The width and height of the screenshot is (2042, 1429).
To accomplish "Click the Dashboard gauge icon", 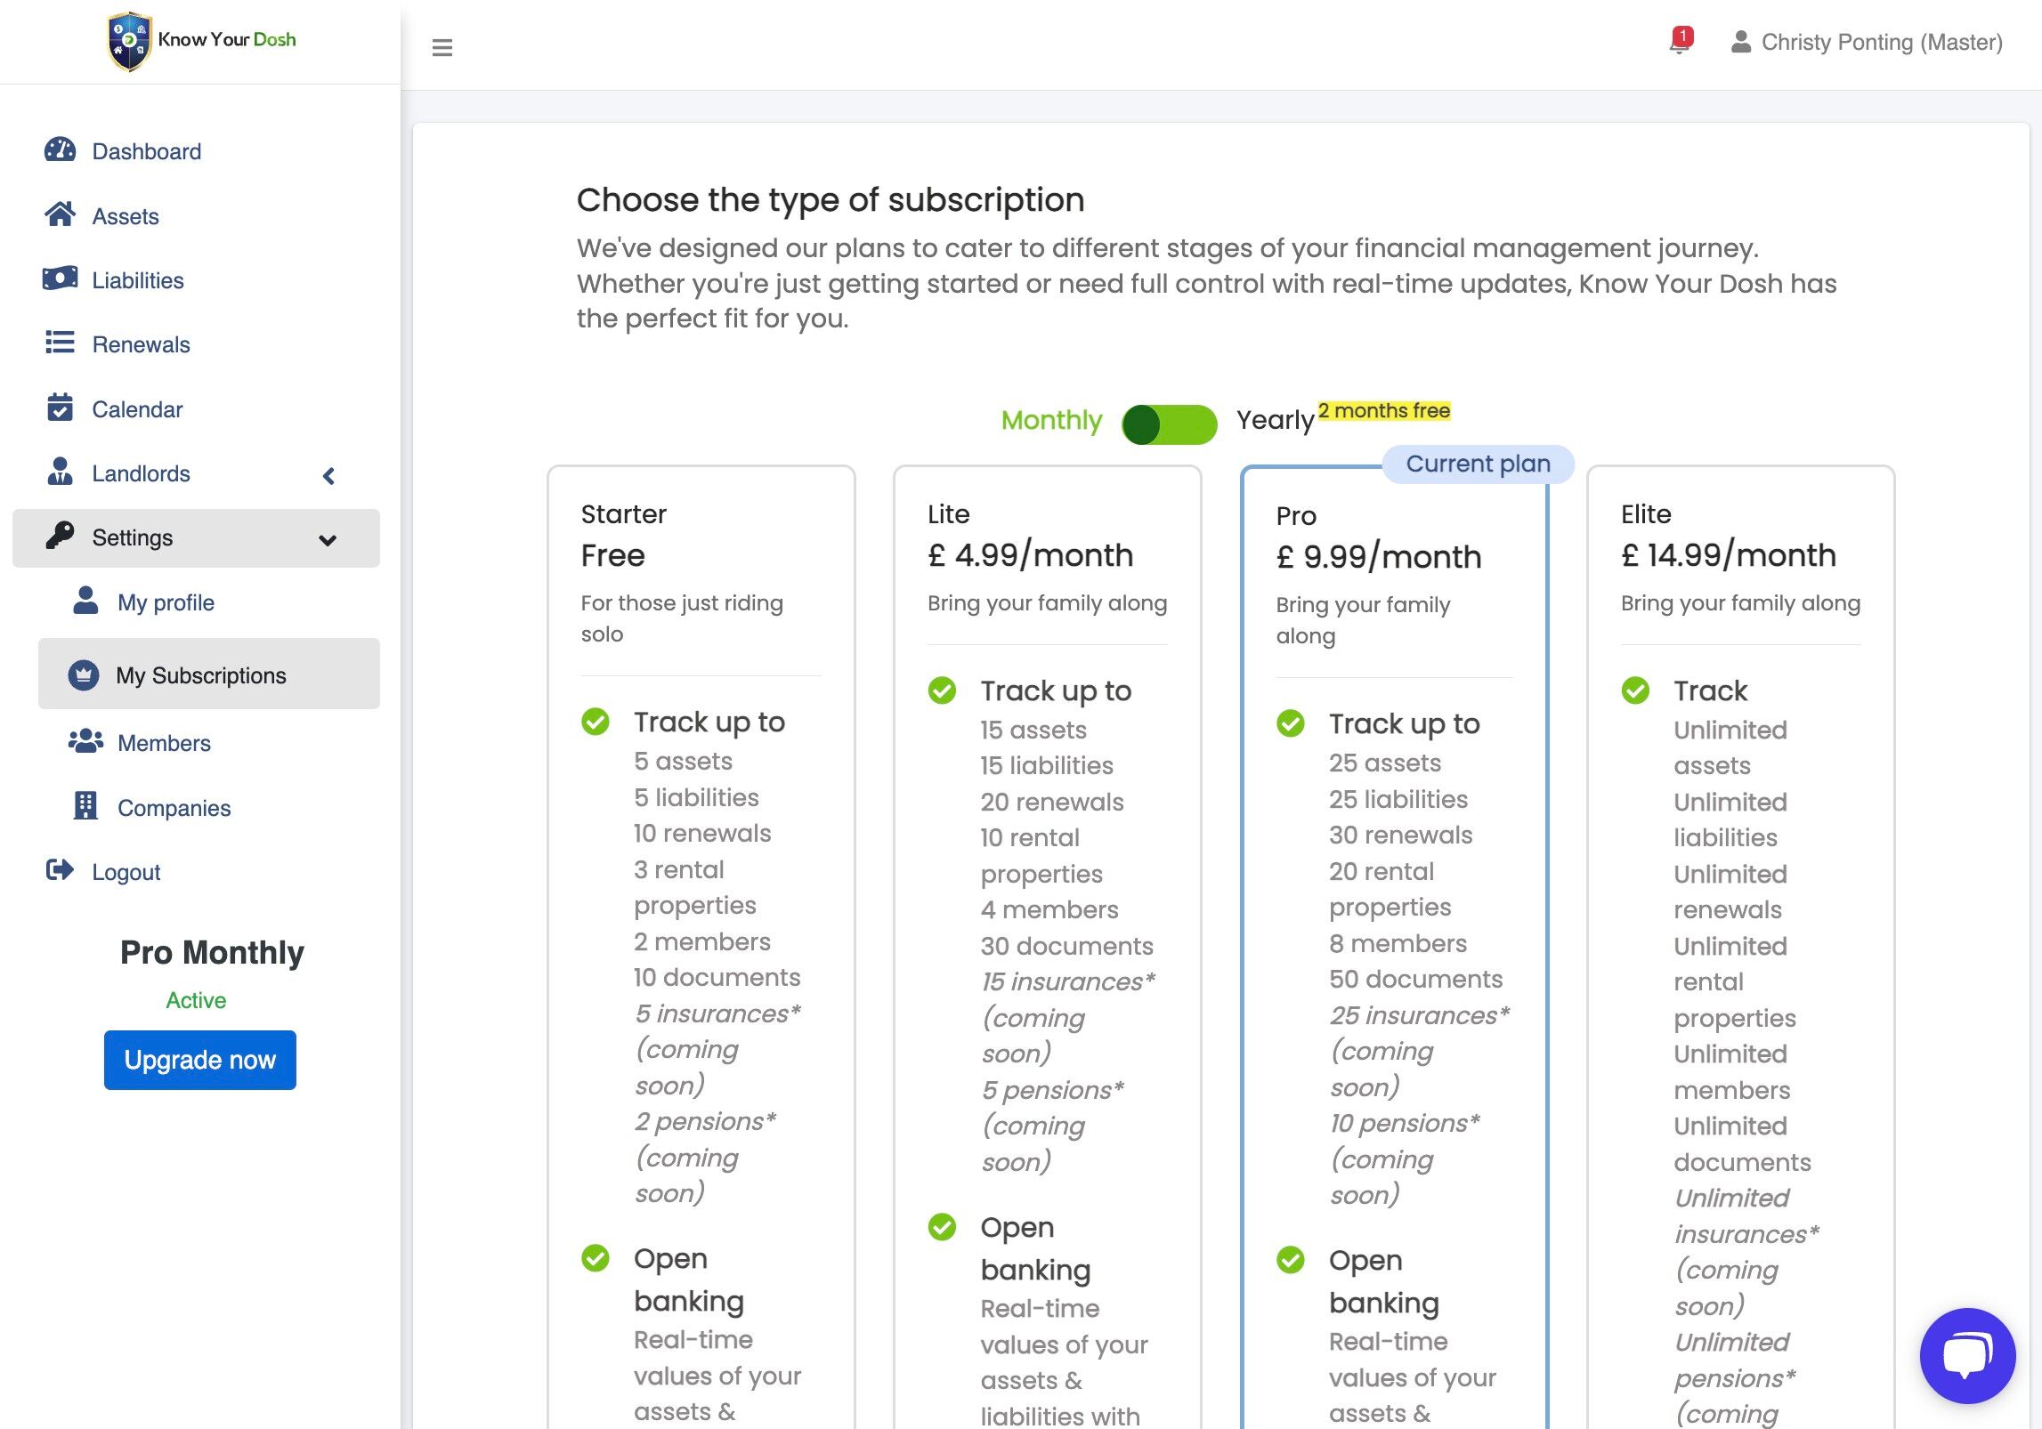I will click(60, 149).
